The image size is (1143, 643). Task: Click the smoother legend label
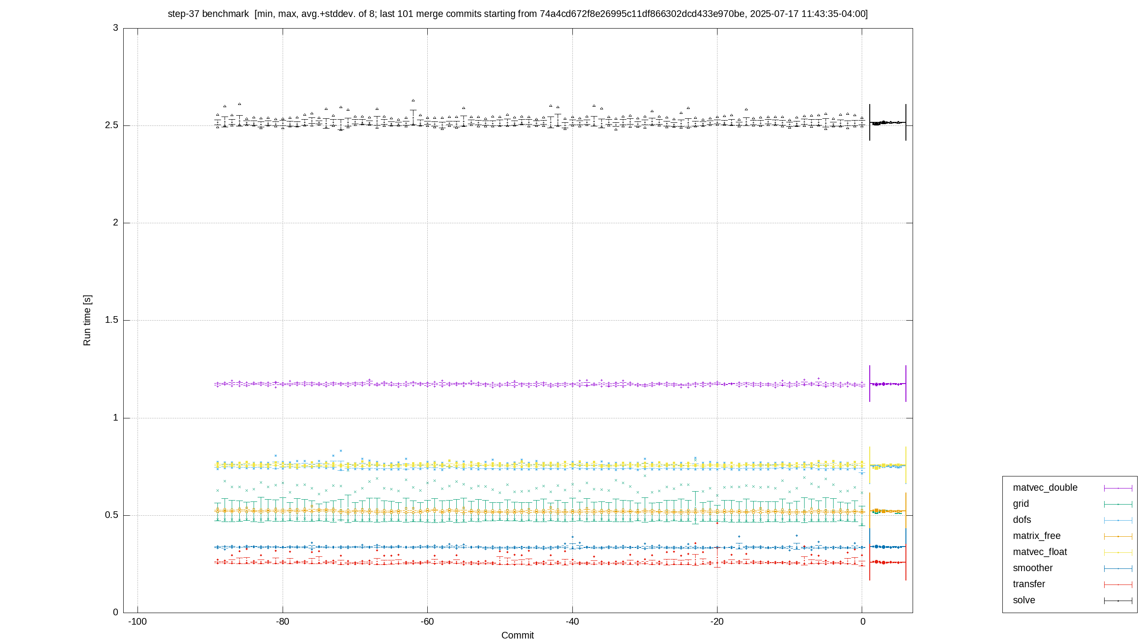pyautogui.click(x=1032, y=568)
